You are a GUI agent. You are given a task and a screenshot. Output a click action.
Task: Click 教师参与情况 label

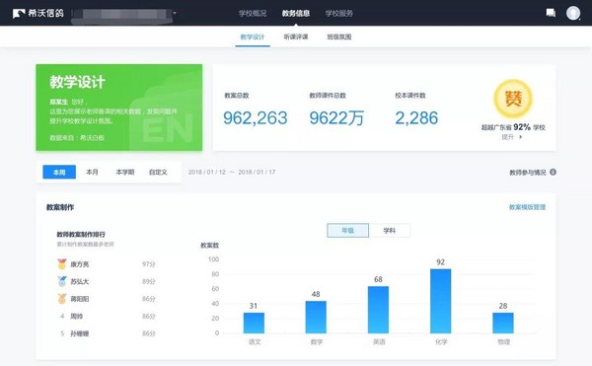pyautogui.click(x=528, y=173)
